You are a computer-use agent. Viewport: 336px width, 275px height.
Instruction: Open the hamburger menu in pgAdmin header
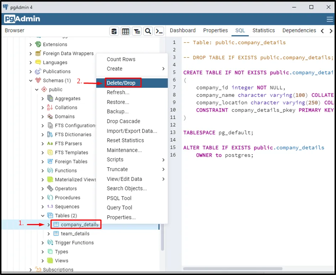click(x=330, y=19)
